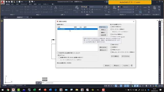The image size is (164, 92).
Task: Click the Save icon in quick access toolbar
Action: pos(12,2)
